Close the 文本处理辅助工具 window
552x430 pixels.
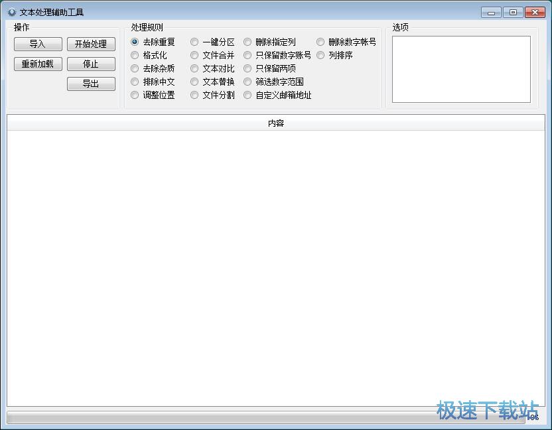(535, 13)
